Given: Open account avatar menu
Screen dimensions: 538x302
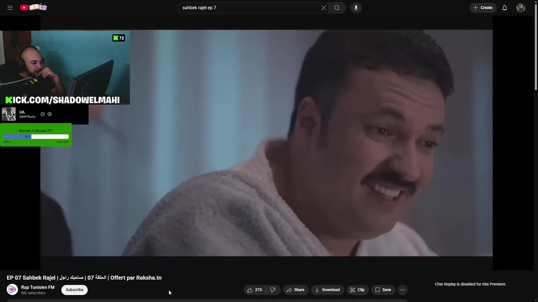Looking at the screenshot, I should coord(521,8).
